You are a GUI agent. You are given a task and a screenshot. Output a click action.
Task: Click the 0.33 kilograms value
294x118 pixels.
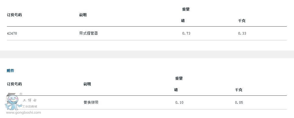click(x=242, y=33)
